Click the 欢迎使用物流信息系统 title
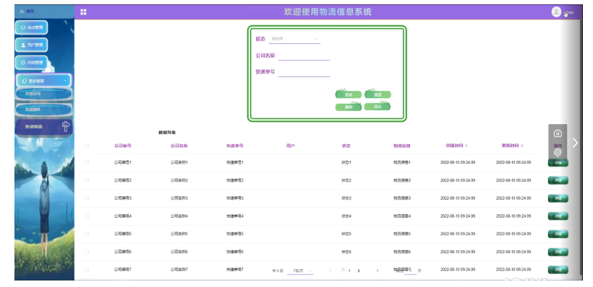This screenshot has height=287, width=593. coord(328,12)
